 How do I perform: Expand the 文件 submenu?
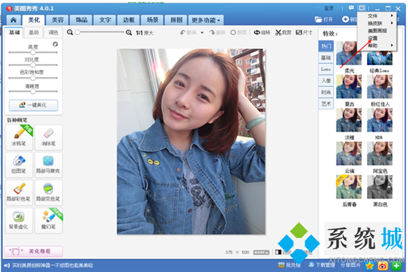tap(377, 16)
